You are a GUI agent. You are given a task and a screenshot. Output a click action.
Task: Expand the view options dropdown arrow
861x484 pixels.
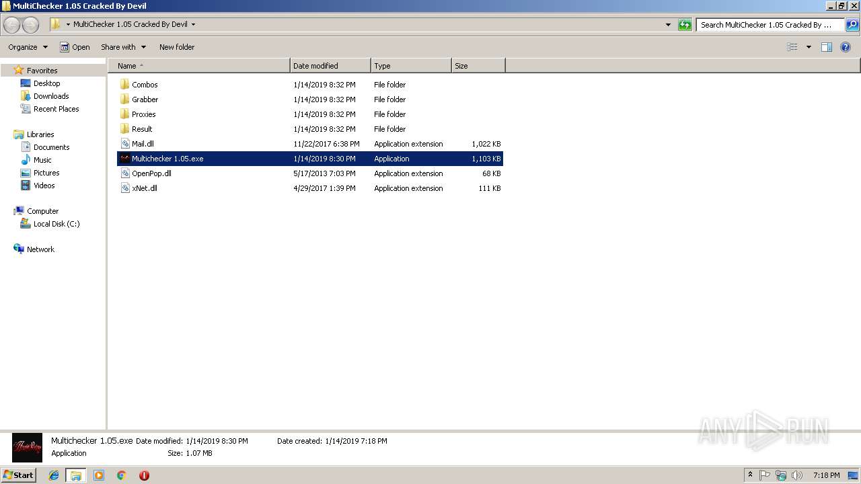tap(809, 47)
